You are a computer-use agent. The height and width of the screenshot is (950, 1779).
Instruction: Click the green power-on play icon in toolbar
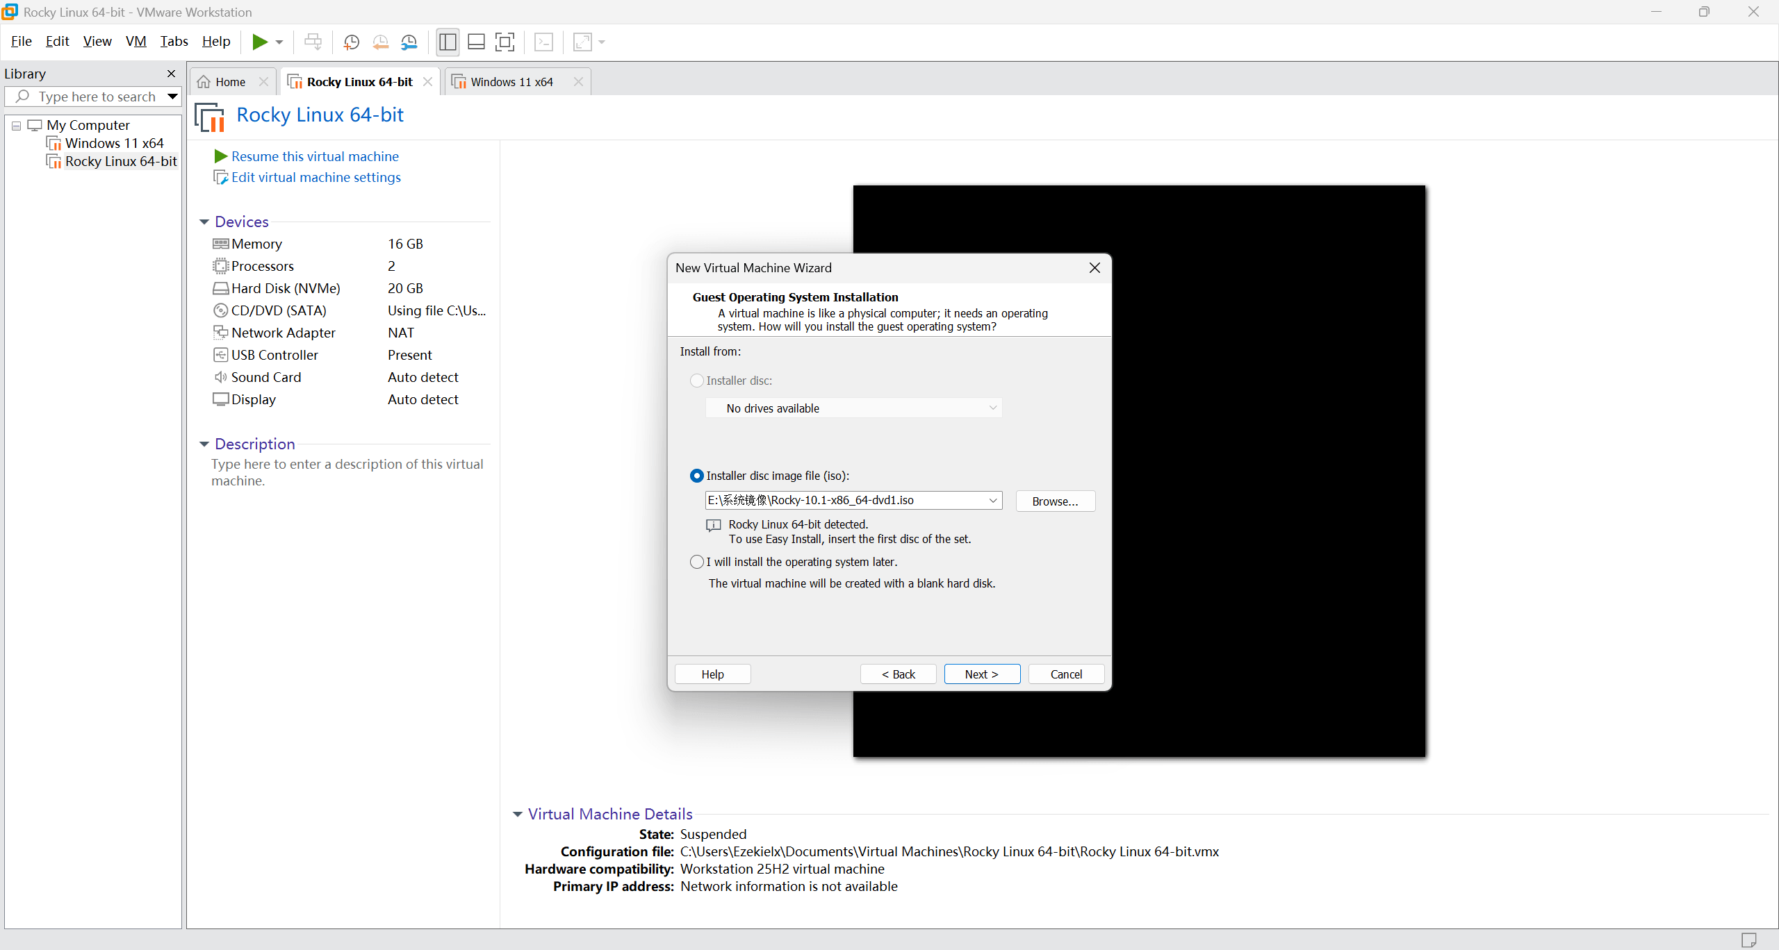pyautogui.click(x=260, y=42)
